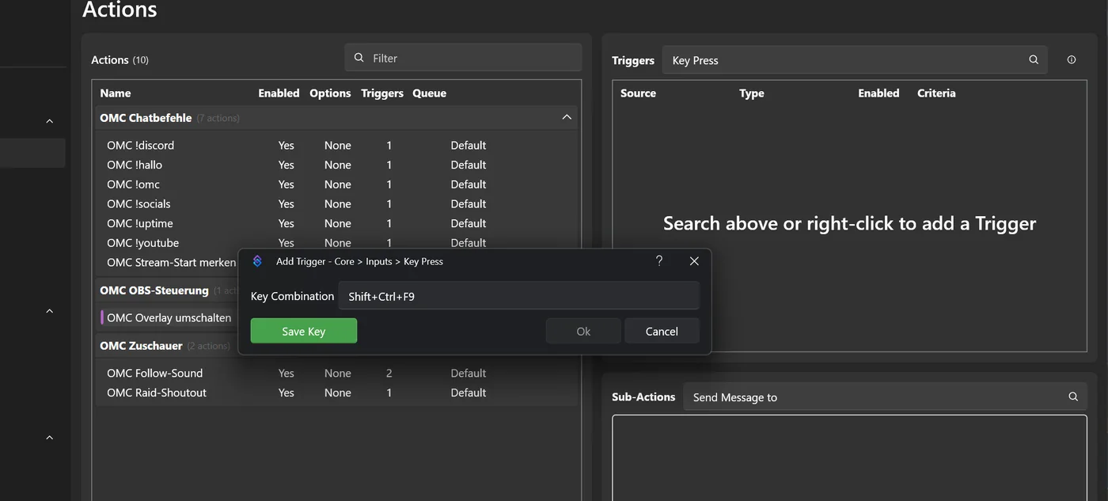Image resolution: width=1108 pixels, height=501 pixels.
Task: Collapse the OMC Chatbefehle group chevron
Action: 567,117
